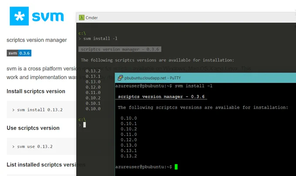
Task: Click "The following scriptcs versions" line in Cmder
Action: (x=158, y=60)
